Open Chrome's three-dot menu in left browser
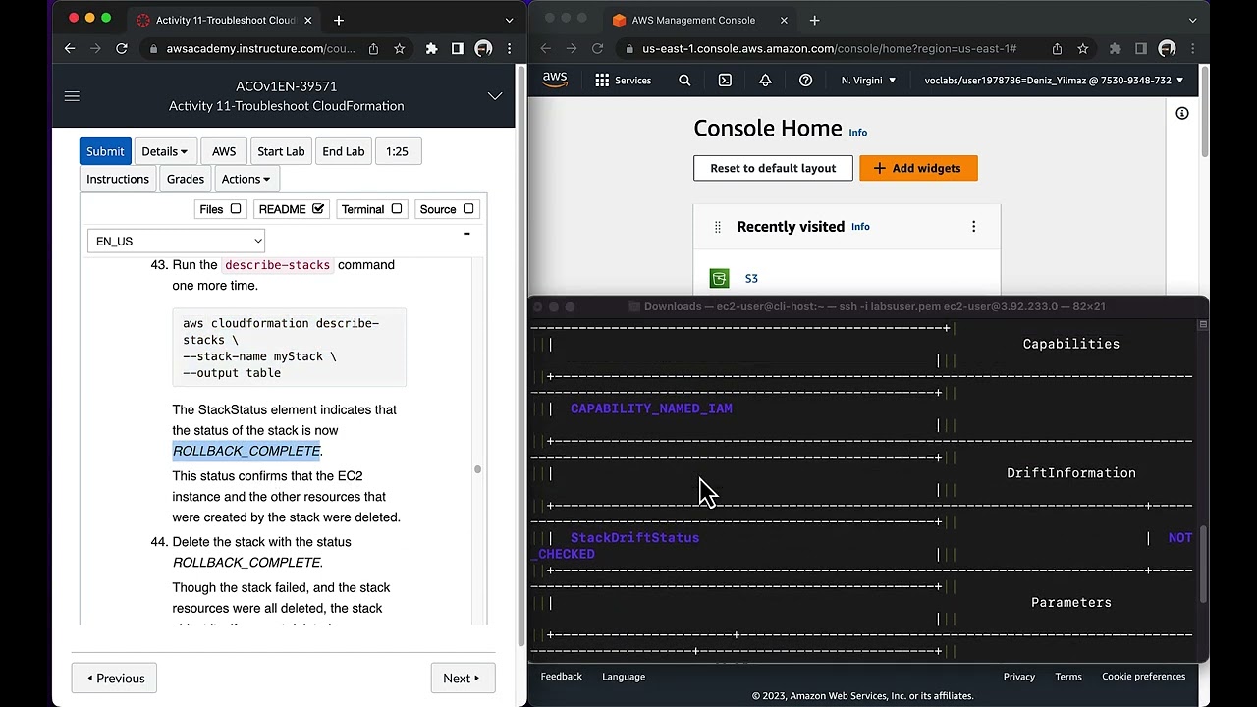Viewport: 1257px width, 707px height. (x=509, y=48)
